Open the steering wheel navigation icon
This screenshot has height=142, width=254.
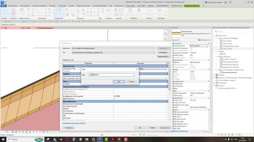pyautogui.click(x=166, y=34)
